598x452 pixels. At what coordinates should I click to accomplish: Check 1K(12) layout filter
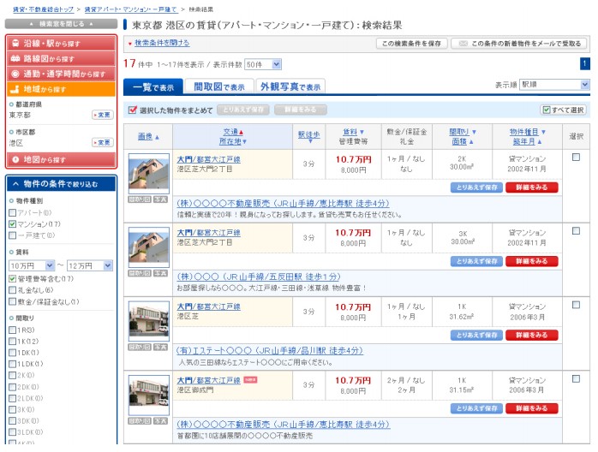[x=13, y=342]
